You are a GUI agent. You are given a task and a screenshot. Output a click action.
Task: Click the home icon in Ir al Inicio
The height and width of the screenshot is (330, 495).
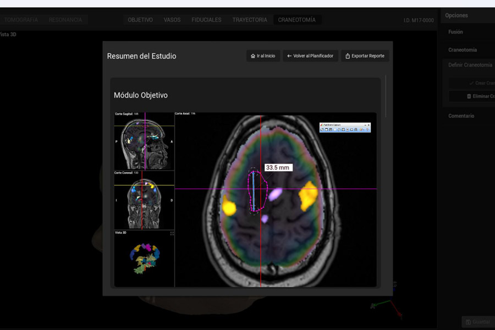253,56
